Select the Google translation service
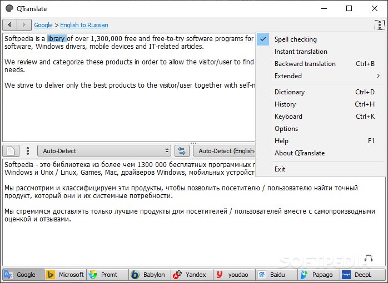 coord(23,275)
